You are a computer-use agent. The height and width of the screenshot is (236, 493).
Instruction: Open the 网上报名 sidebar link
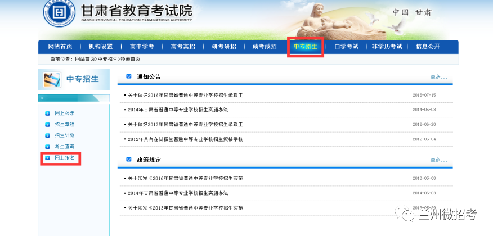pyautogui.click(x=65, y=158)
